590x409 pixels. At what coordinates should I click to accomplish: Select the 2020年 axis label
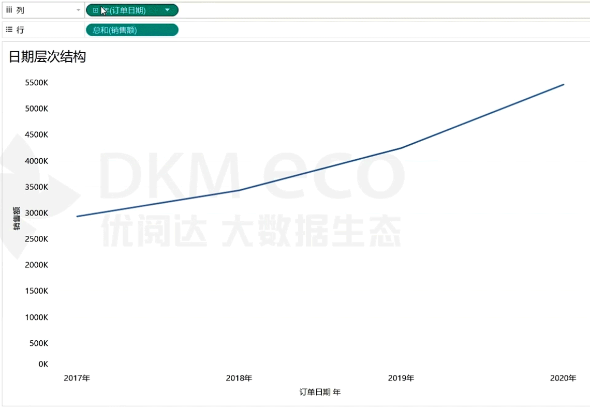(x=563, y=378)
